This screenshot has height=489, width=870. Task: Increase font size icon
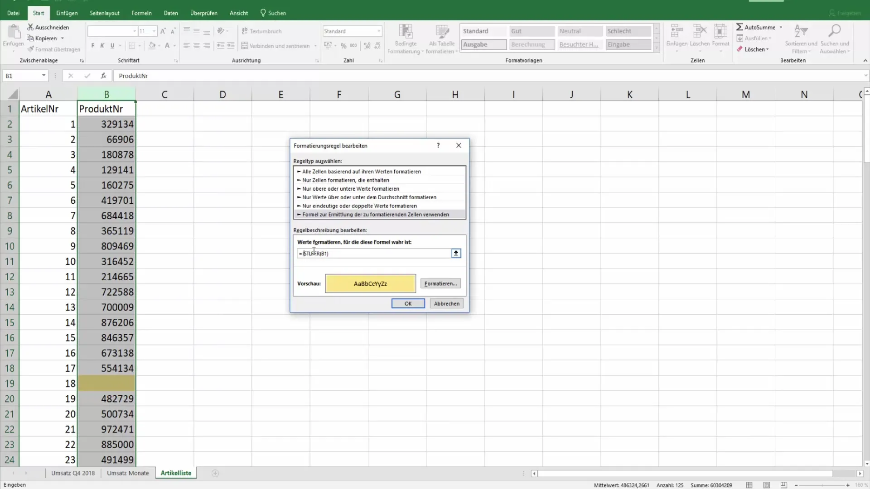163,31
